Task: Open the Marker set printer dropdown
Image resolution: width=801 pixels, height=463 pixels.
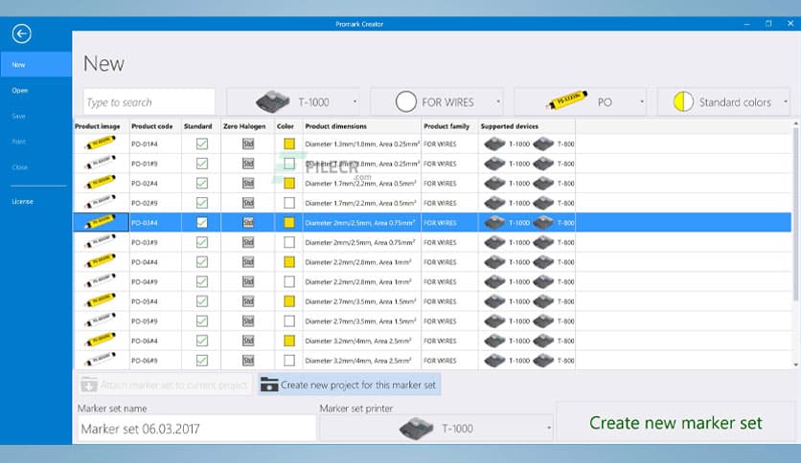Action: tap(437, 429)
